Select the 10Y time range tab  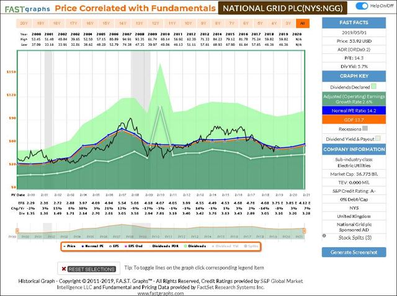188,24
